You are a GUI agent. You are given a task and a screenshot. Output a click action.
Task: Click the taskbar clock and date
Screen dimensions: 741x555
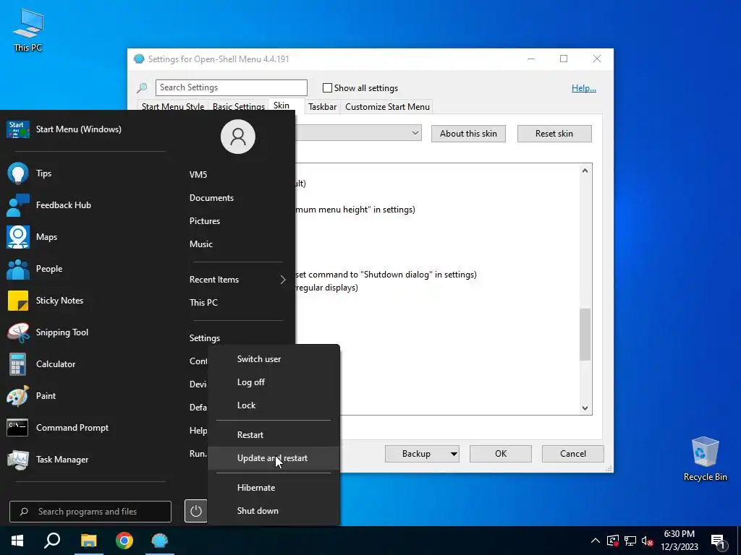(x=679, y=541)
